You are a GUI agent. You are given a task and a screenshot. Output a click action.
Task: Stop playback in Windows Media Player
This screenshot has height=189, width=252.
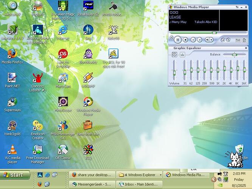pos(185,40)
